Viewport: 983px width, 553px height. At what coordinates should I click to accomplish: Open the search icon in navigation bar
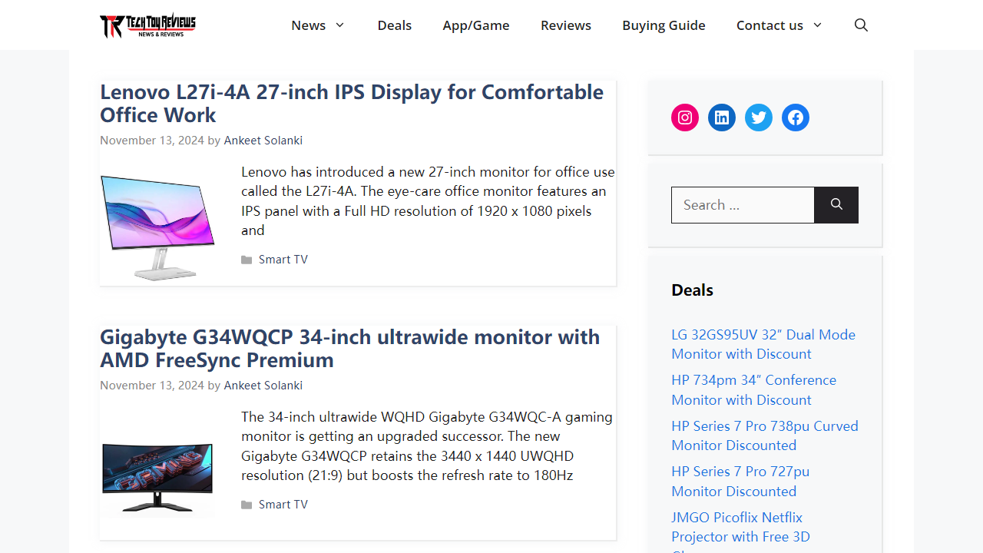click(861, 25)
